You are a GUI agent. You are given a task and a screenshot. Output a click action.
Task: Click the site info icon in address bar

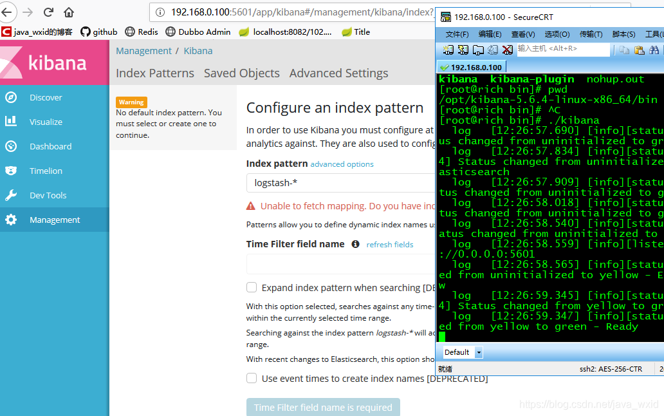[160, 12]
